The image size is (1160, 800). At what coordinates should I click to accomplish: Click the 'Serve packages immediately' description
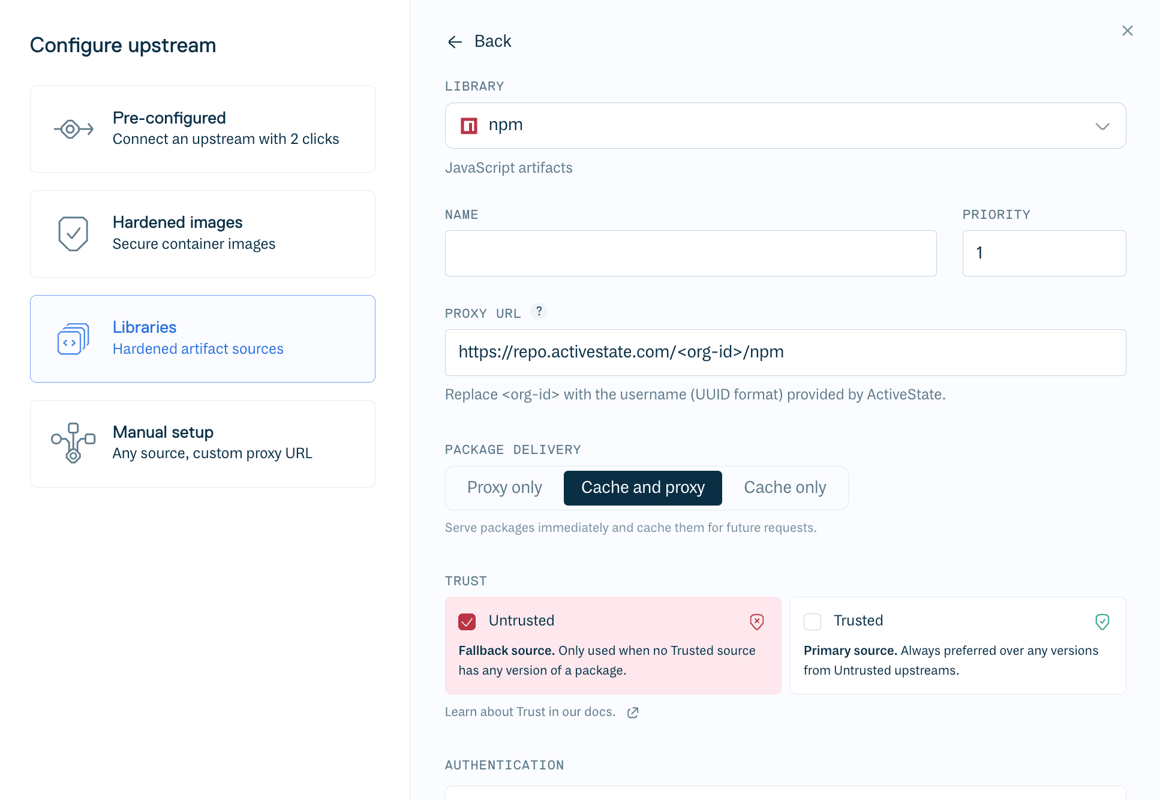tap(630, 528)
